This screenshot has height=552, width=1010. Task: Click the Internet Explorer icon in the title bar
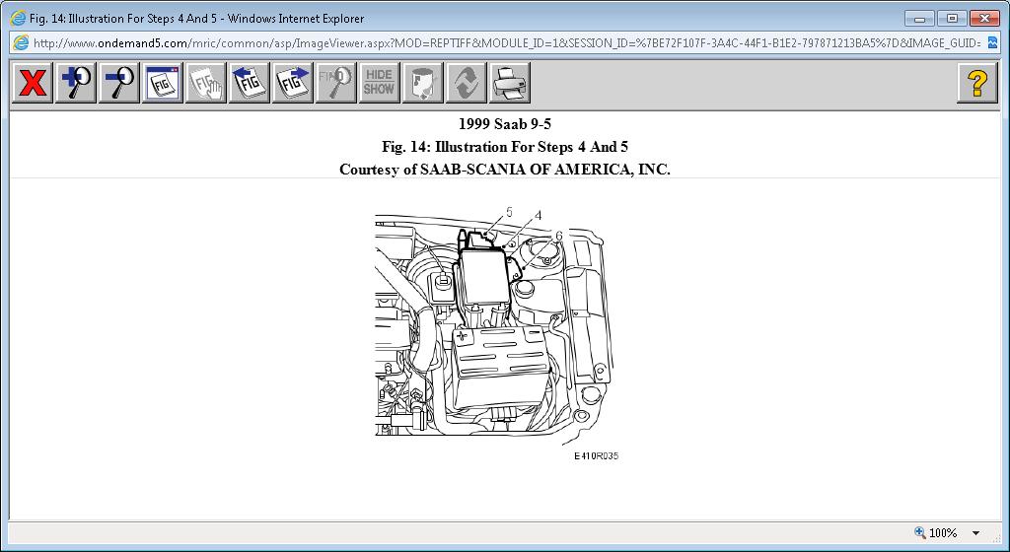[18, 18]
